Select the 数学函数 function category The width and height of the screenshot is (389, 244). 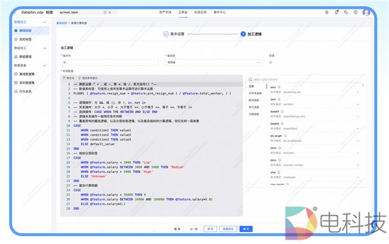[x=255, y=100]
